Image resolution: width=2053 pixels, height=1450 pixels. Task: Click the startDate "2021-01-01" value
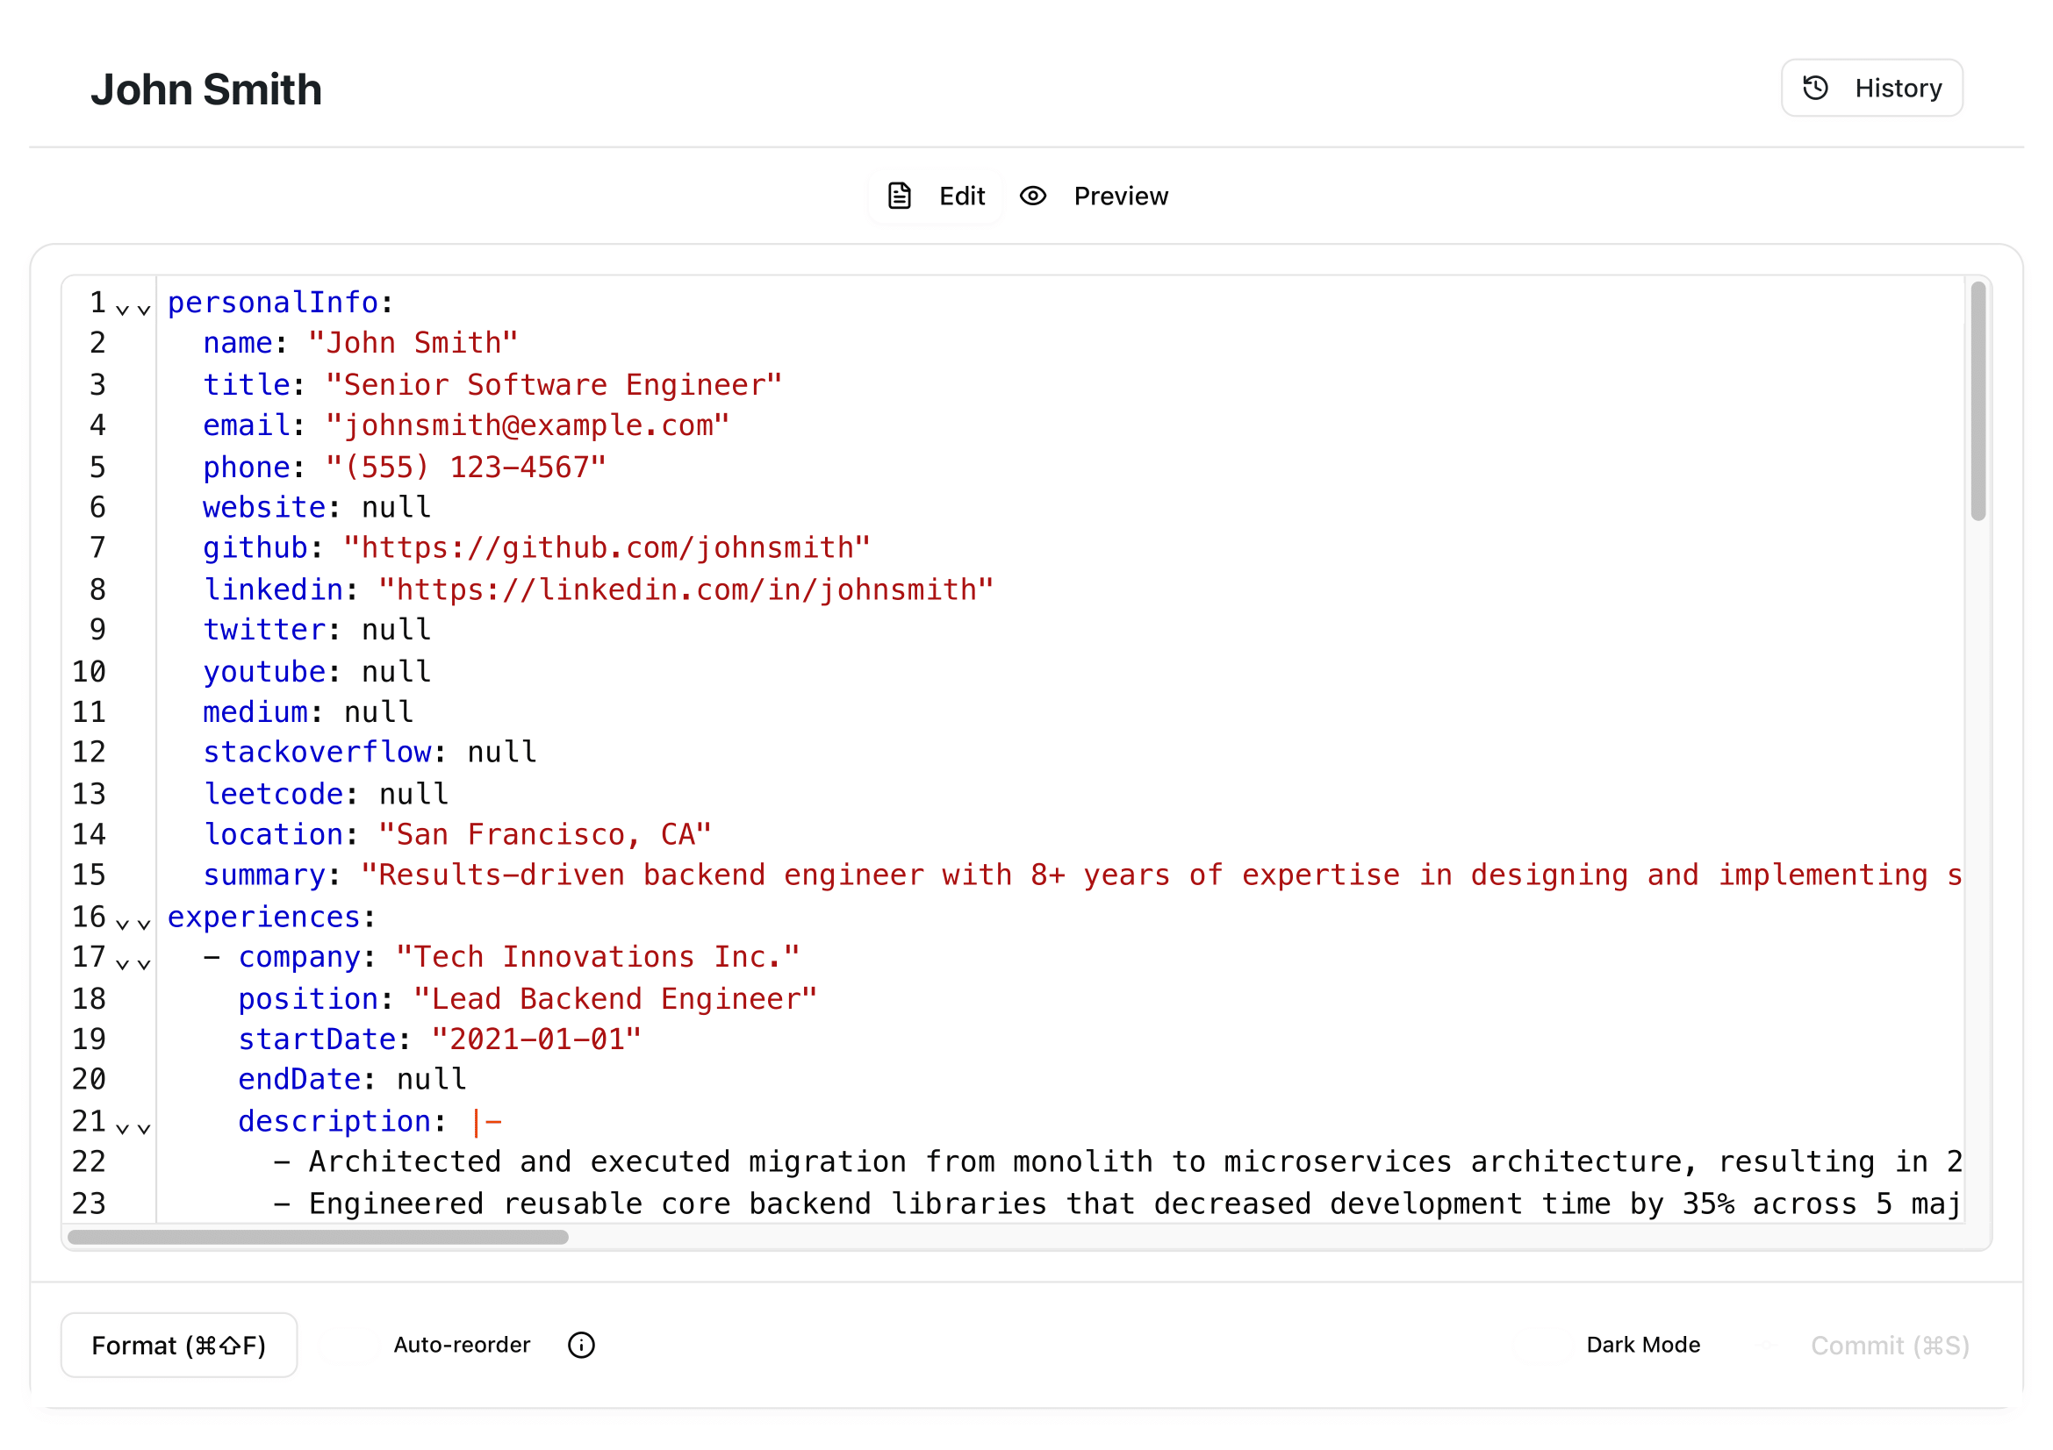(536, 1039)
